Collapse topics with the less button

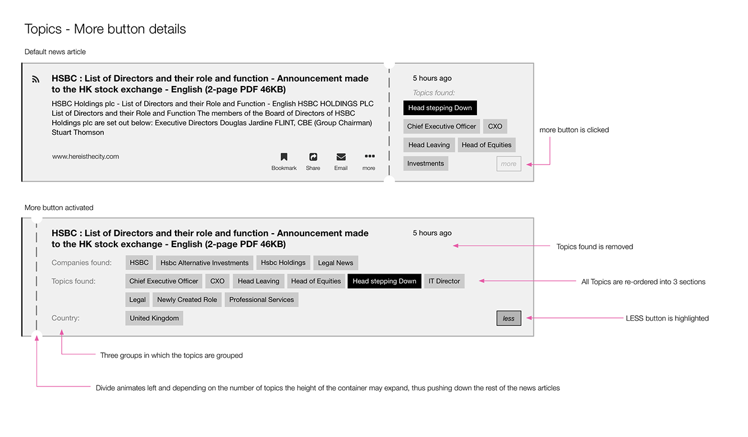point(508,318)
